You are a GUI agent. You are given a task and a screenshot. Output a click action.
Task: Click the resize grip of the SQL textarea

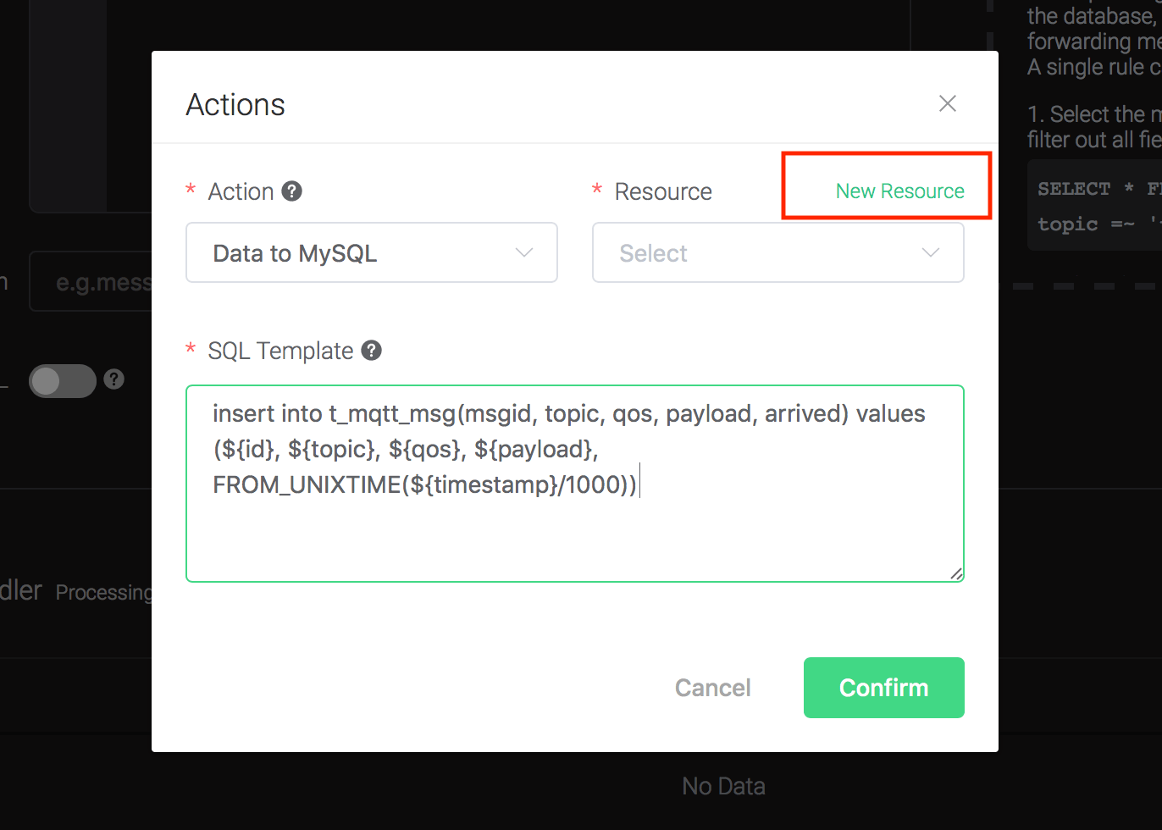pos(956,573)
